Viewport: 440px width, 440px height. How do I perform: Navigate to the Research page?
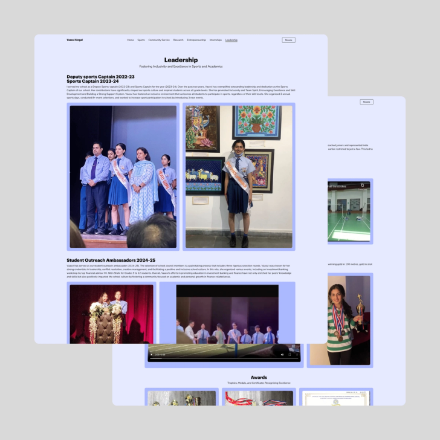178,40
